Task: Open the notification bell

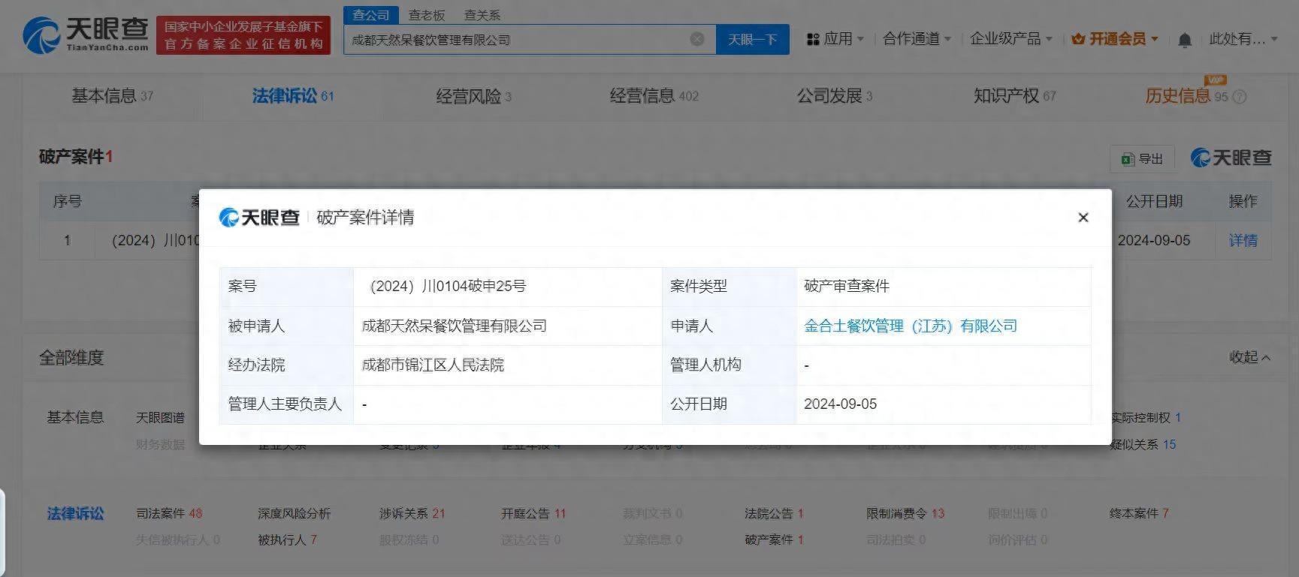Action: point(1185,40)
